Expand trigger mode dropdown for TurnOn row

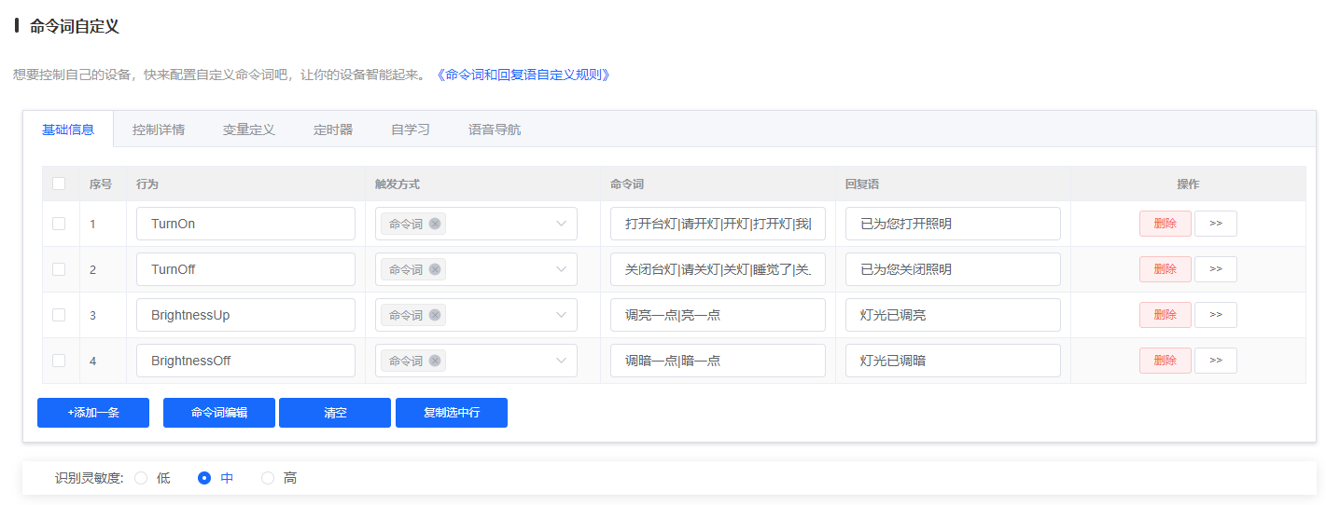[561, 224]
